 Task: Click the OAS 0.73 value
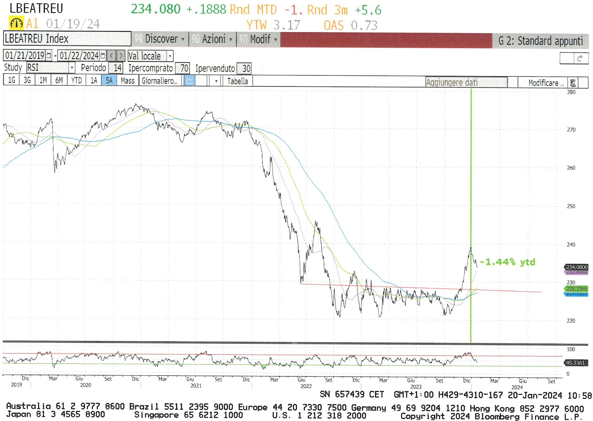tap(351, 25)
